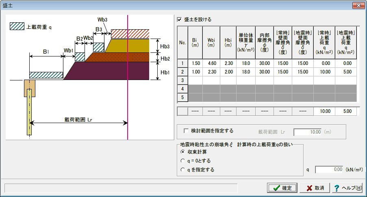Viewport: 367px width, 197px height.
Task: Click the Bi (m) column header
Action: pyautogui.click(x=195, y=43)
